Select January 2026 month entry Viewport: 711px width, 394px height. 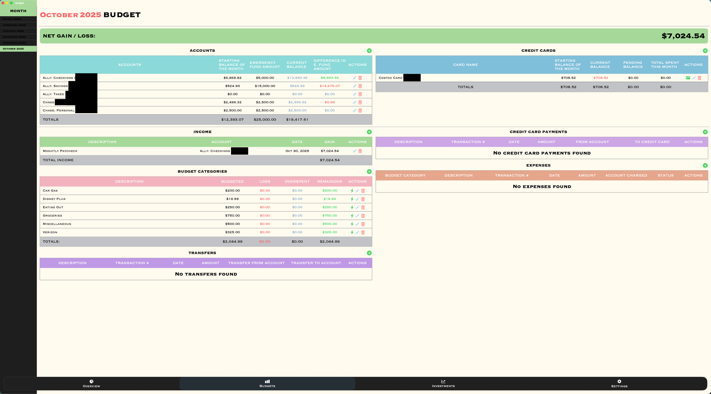13,31
